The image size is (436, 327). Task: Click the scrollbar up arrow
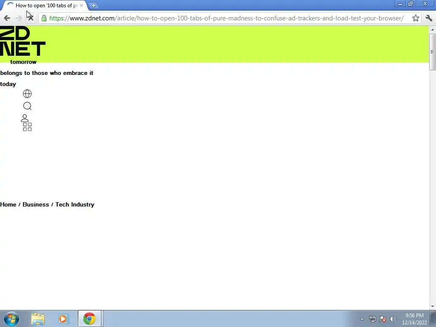(432, 29)
